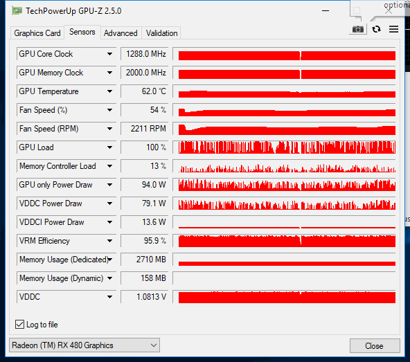410x362 pixels.
Task: Click the 2000.0 MHz memory clock value
Action: point(144,73)
